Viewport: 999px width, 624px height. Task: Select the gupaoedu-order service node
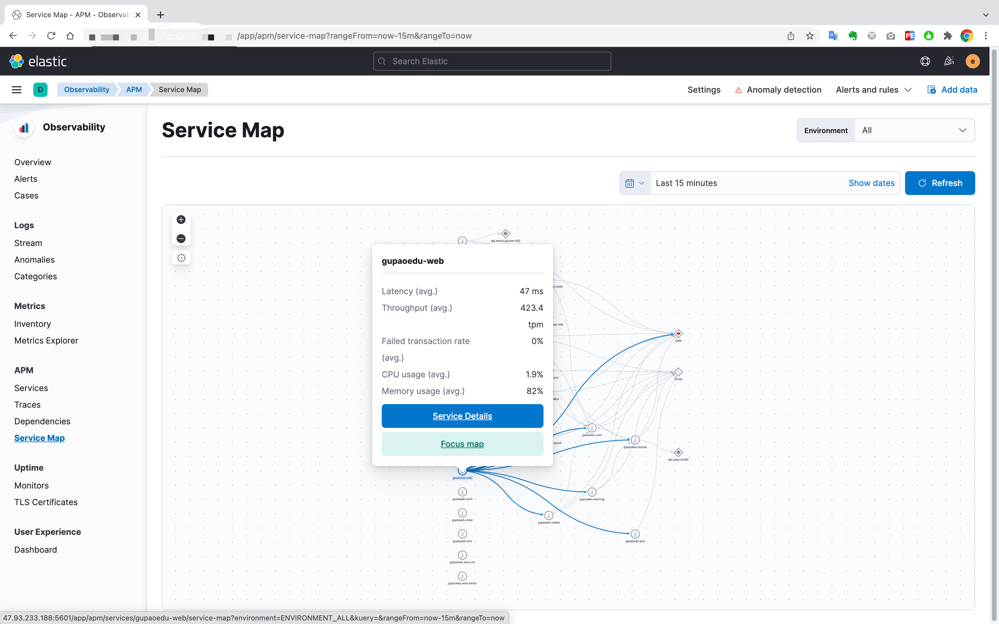pyautogui.click(x=462, y=513)
